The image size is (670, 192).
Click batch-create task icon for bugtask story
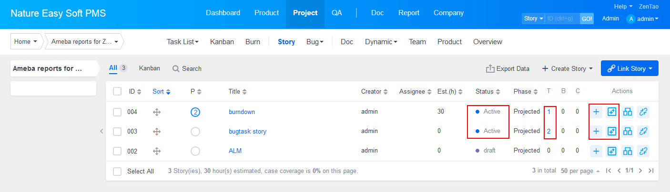[611, 131]
